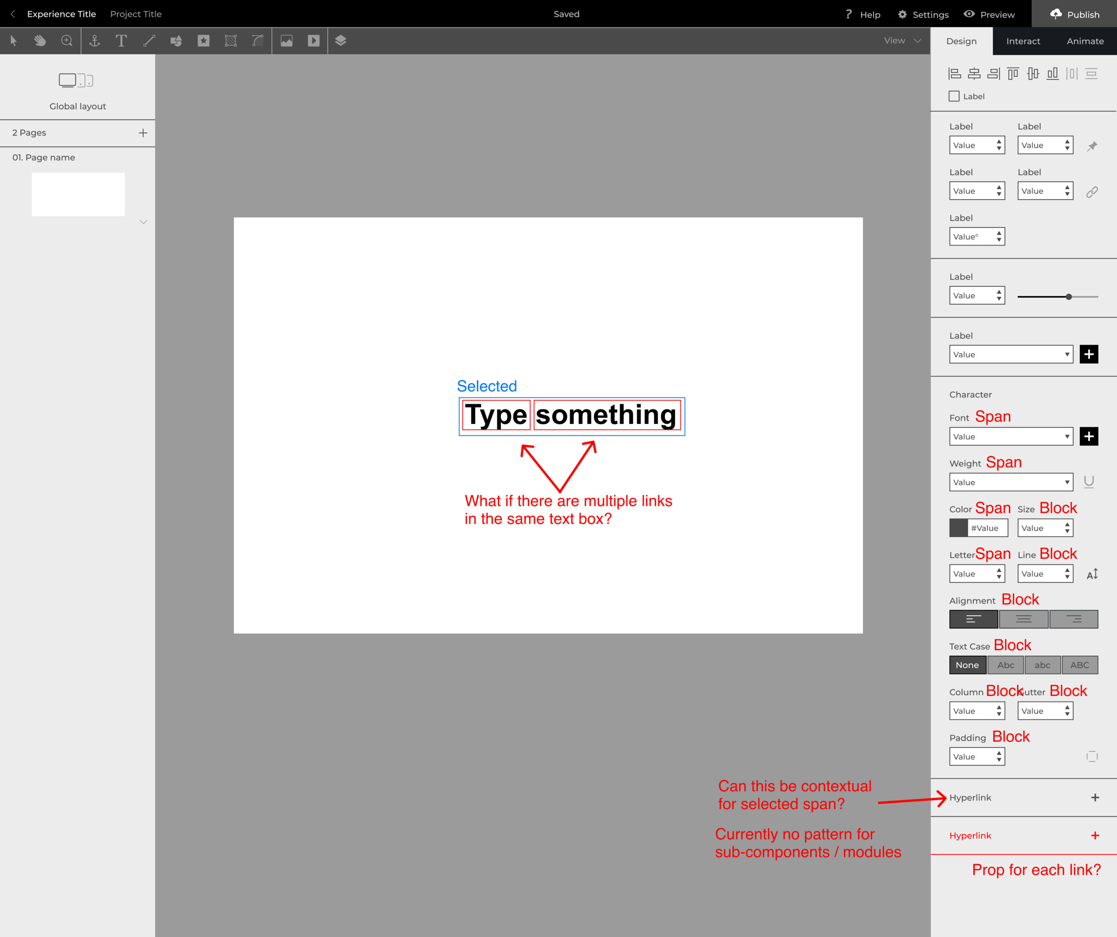Align objects to horizontal center

pyautogui.click(x=974, y=73)
